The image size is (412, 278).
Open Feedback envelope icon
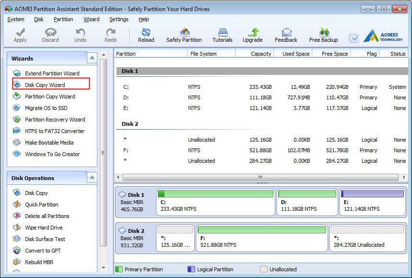286,32
